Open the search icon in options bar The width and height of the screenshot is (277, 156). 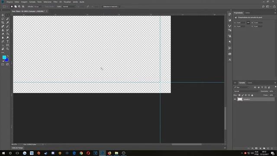(x=263, y=6)
